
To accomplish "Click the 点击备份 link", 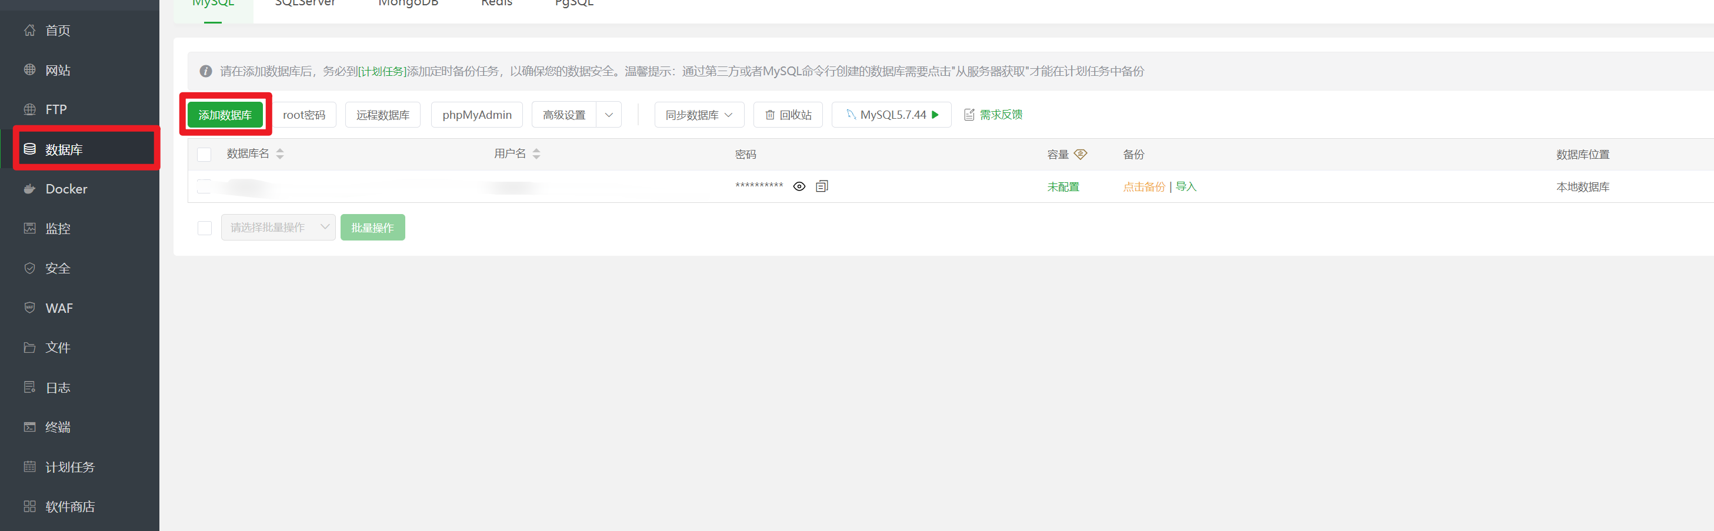I will click(1145, 187).
